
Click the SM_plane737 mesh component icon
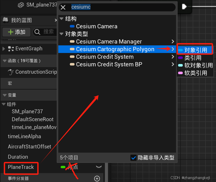tap(21, 5)
